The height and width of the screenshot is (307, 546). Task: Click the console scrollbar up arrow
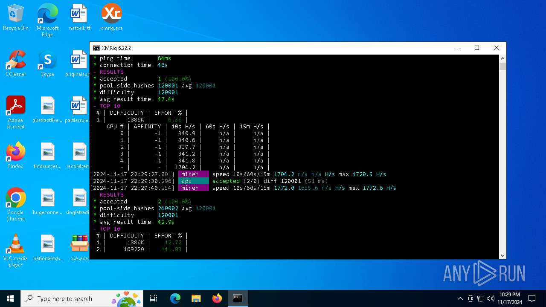point(502,58)
